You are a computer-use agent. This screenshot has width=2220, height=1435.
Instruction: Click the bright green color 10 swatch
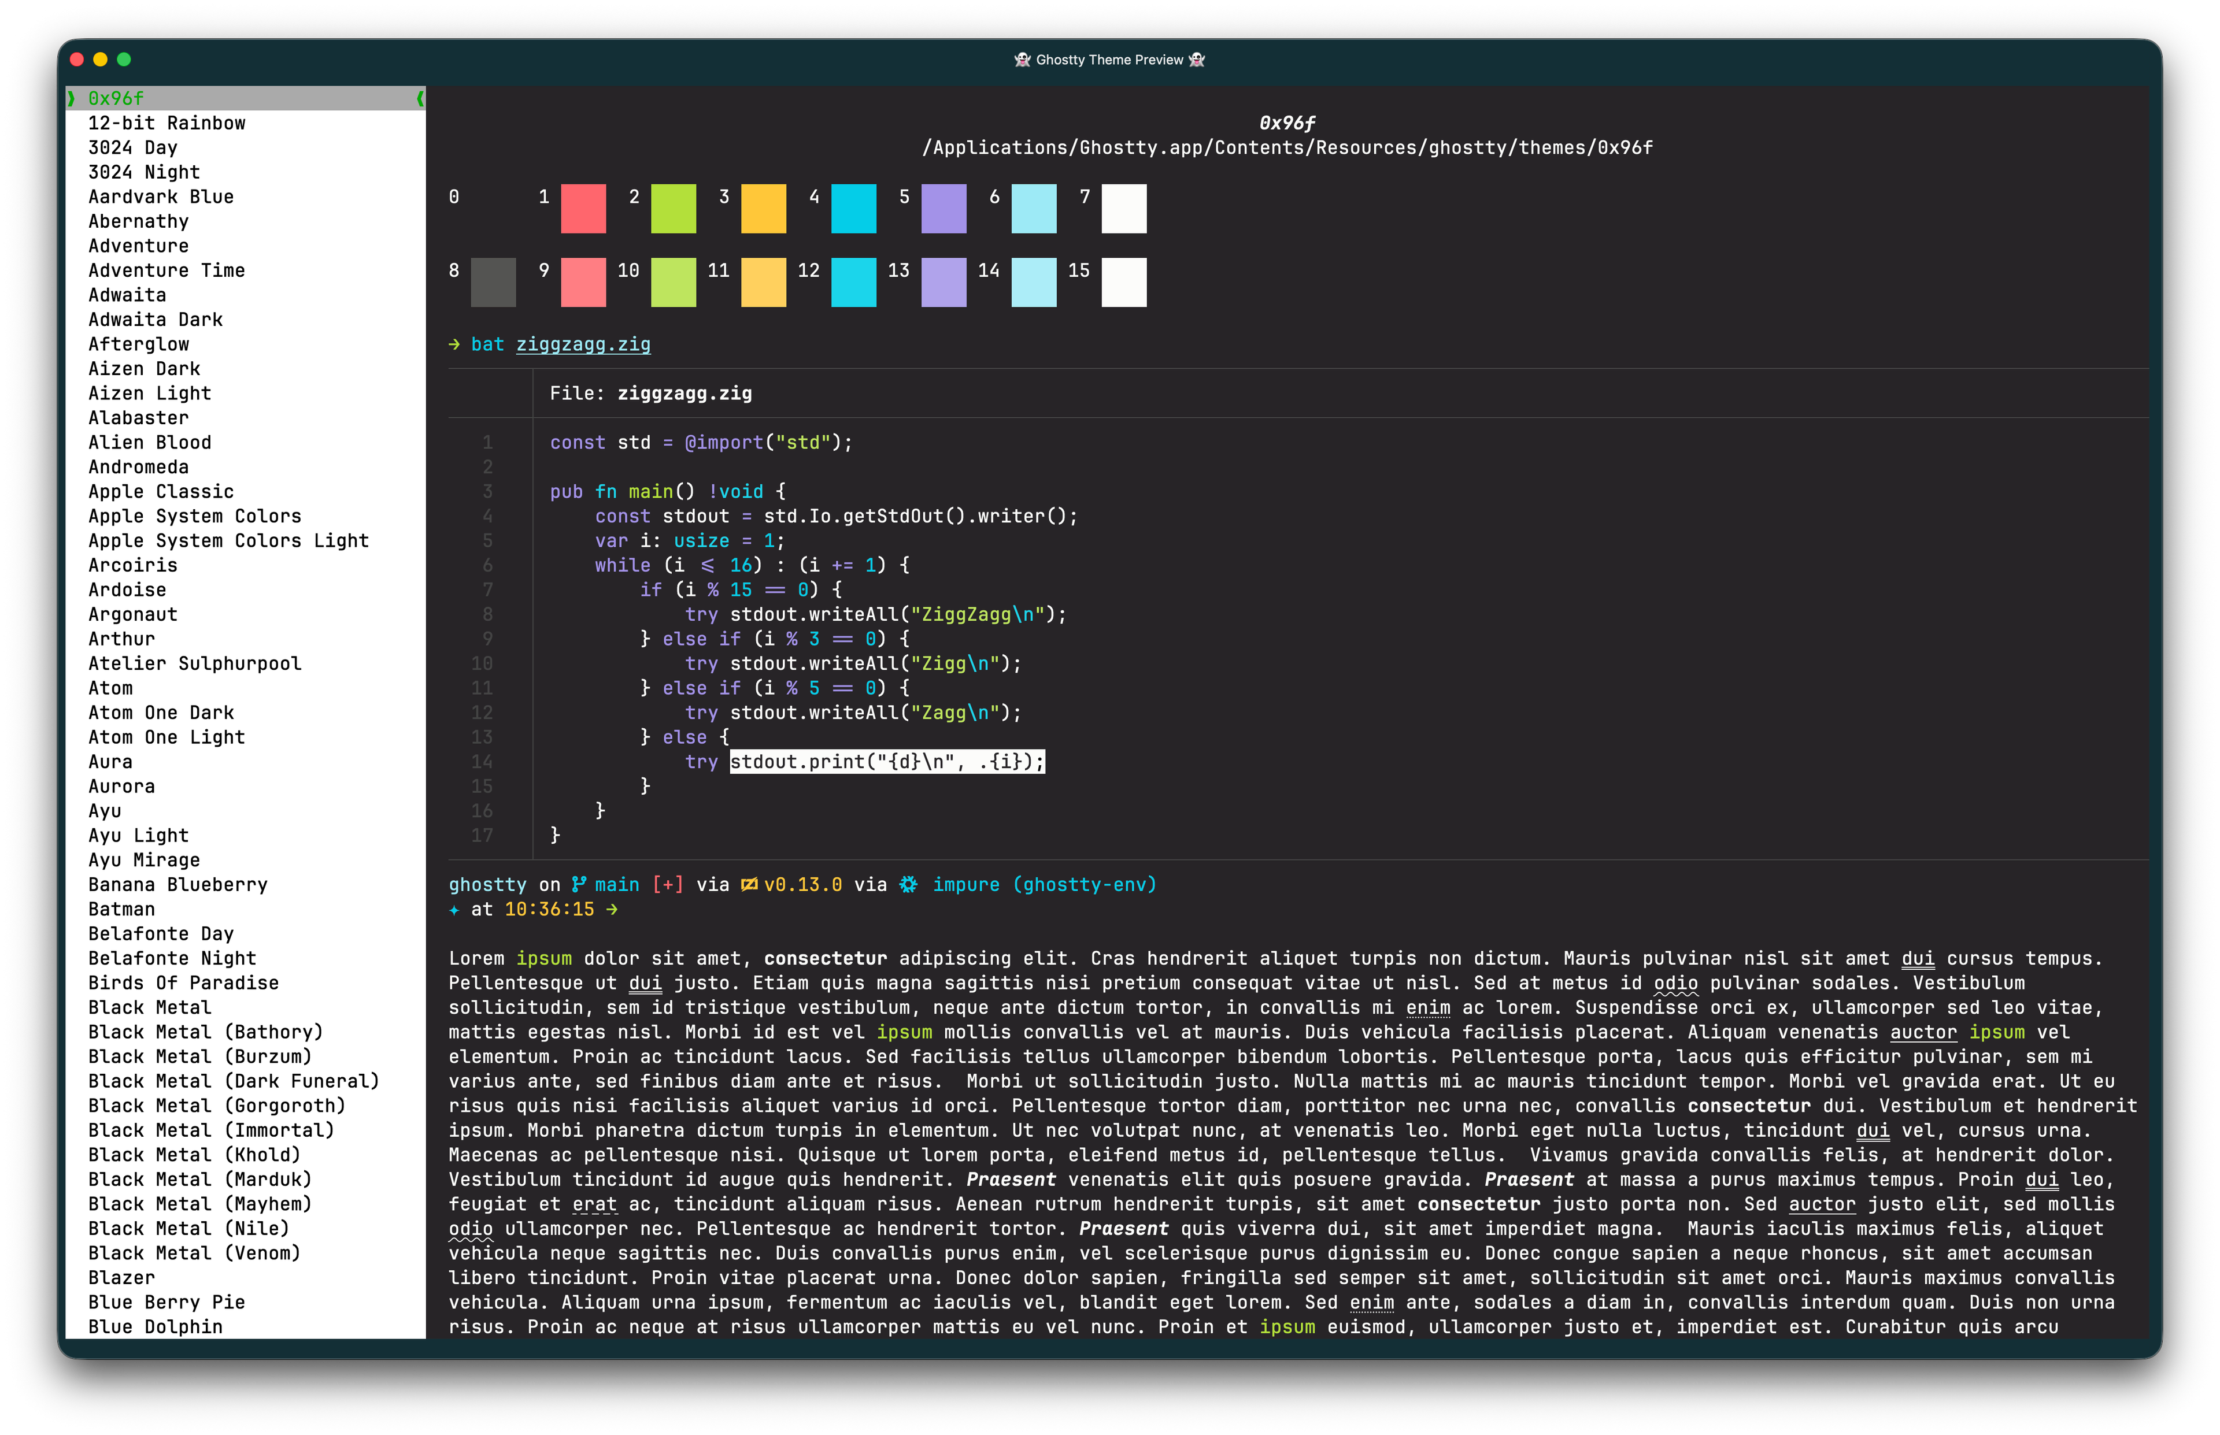point(674,283)
